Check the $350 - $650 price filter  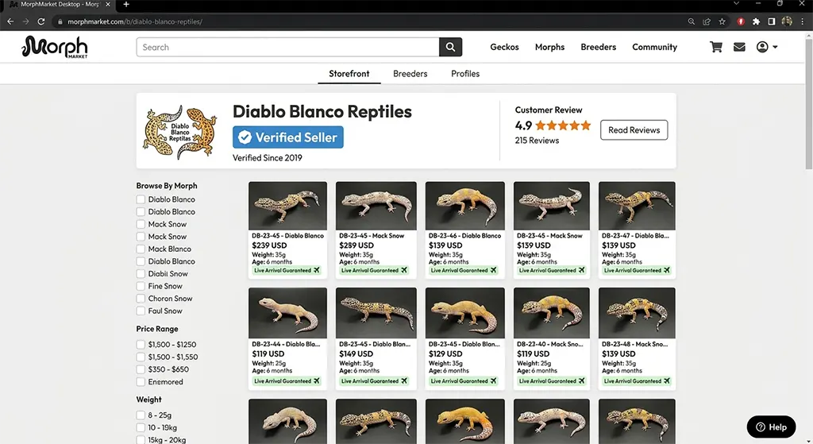coord(141,369)
